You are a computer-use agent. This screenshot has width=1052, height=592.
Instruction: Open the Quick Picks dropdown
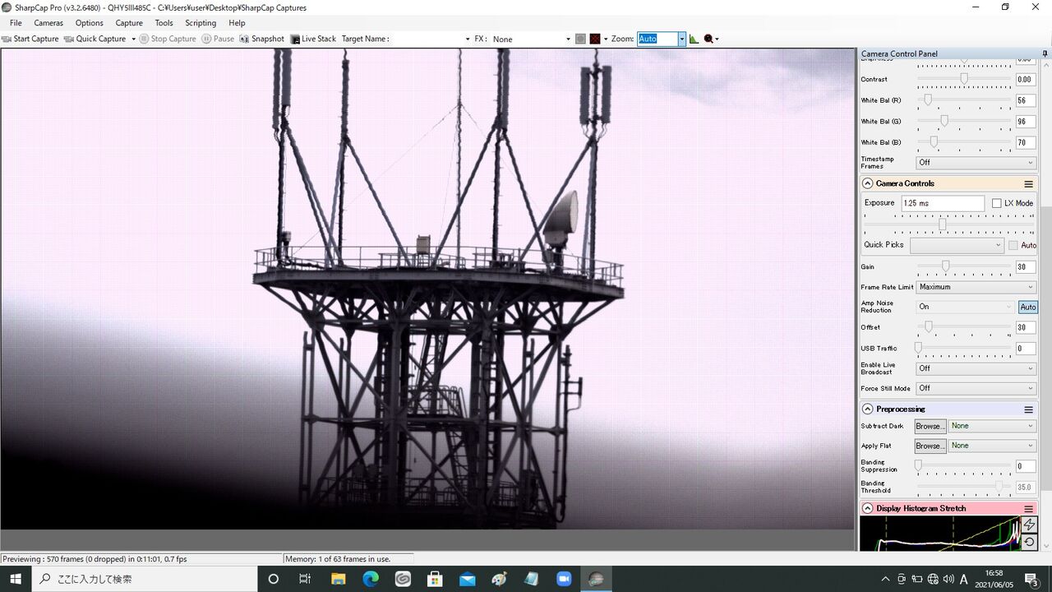click(x=957, y=245)
